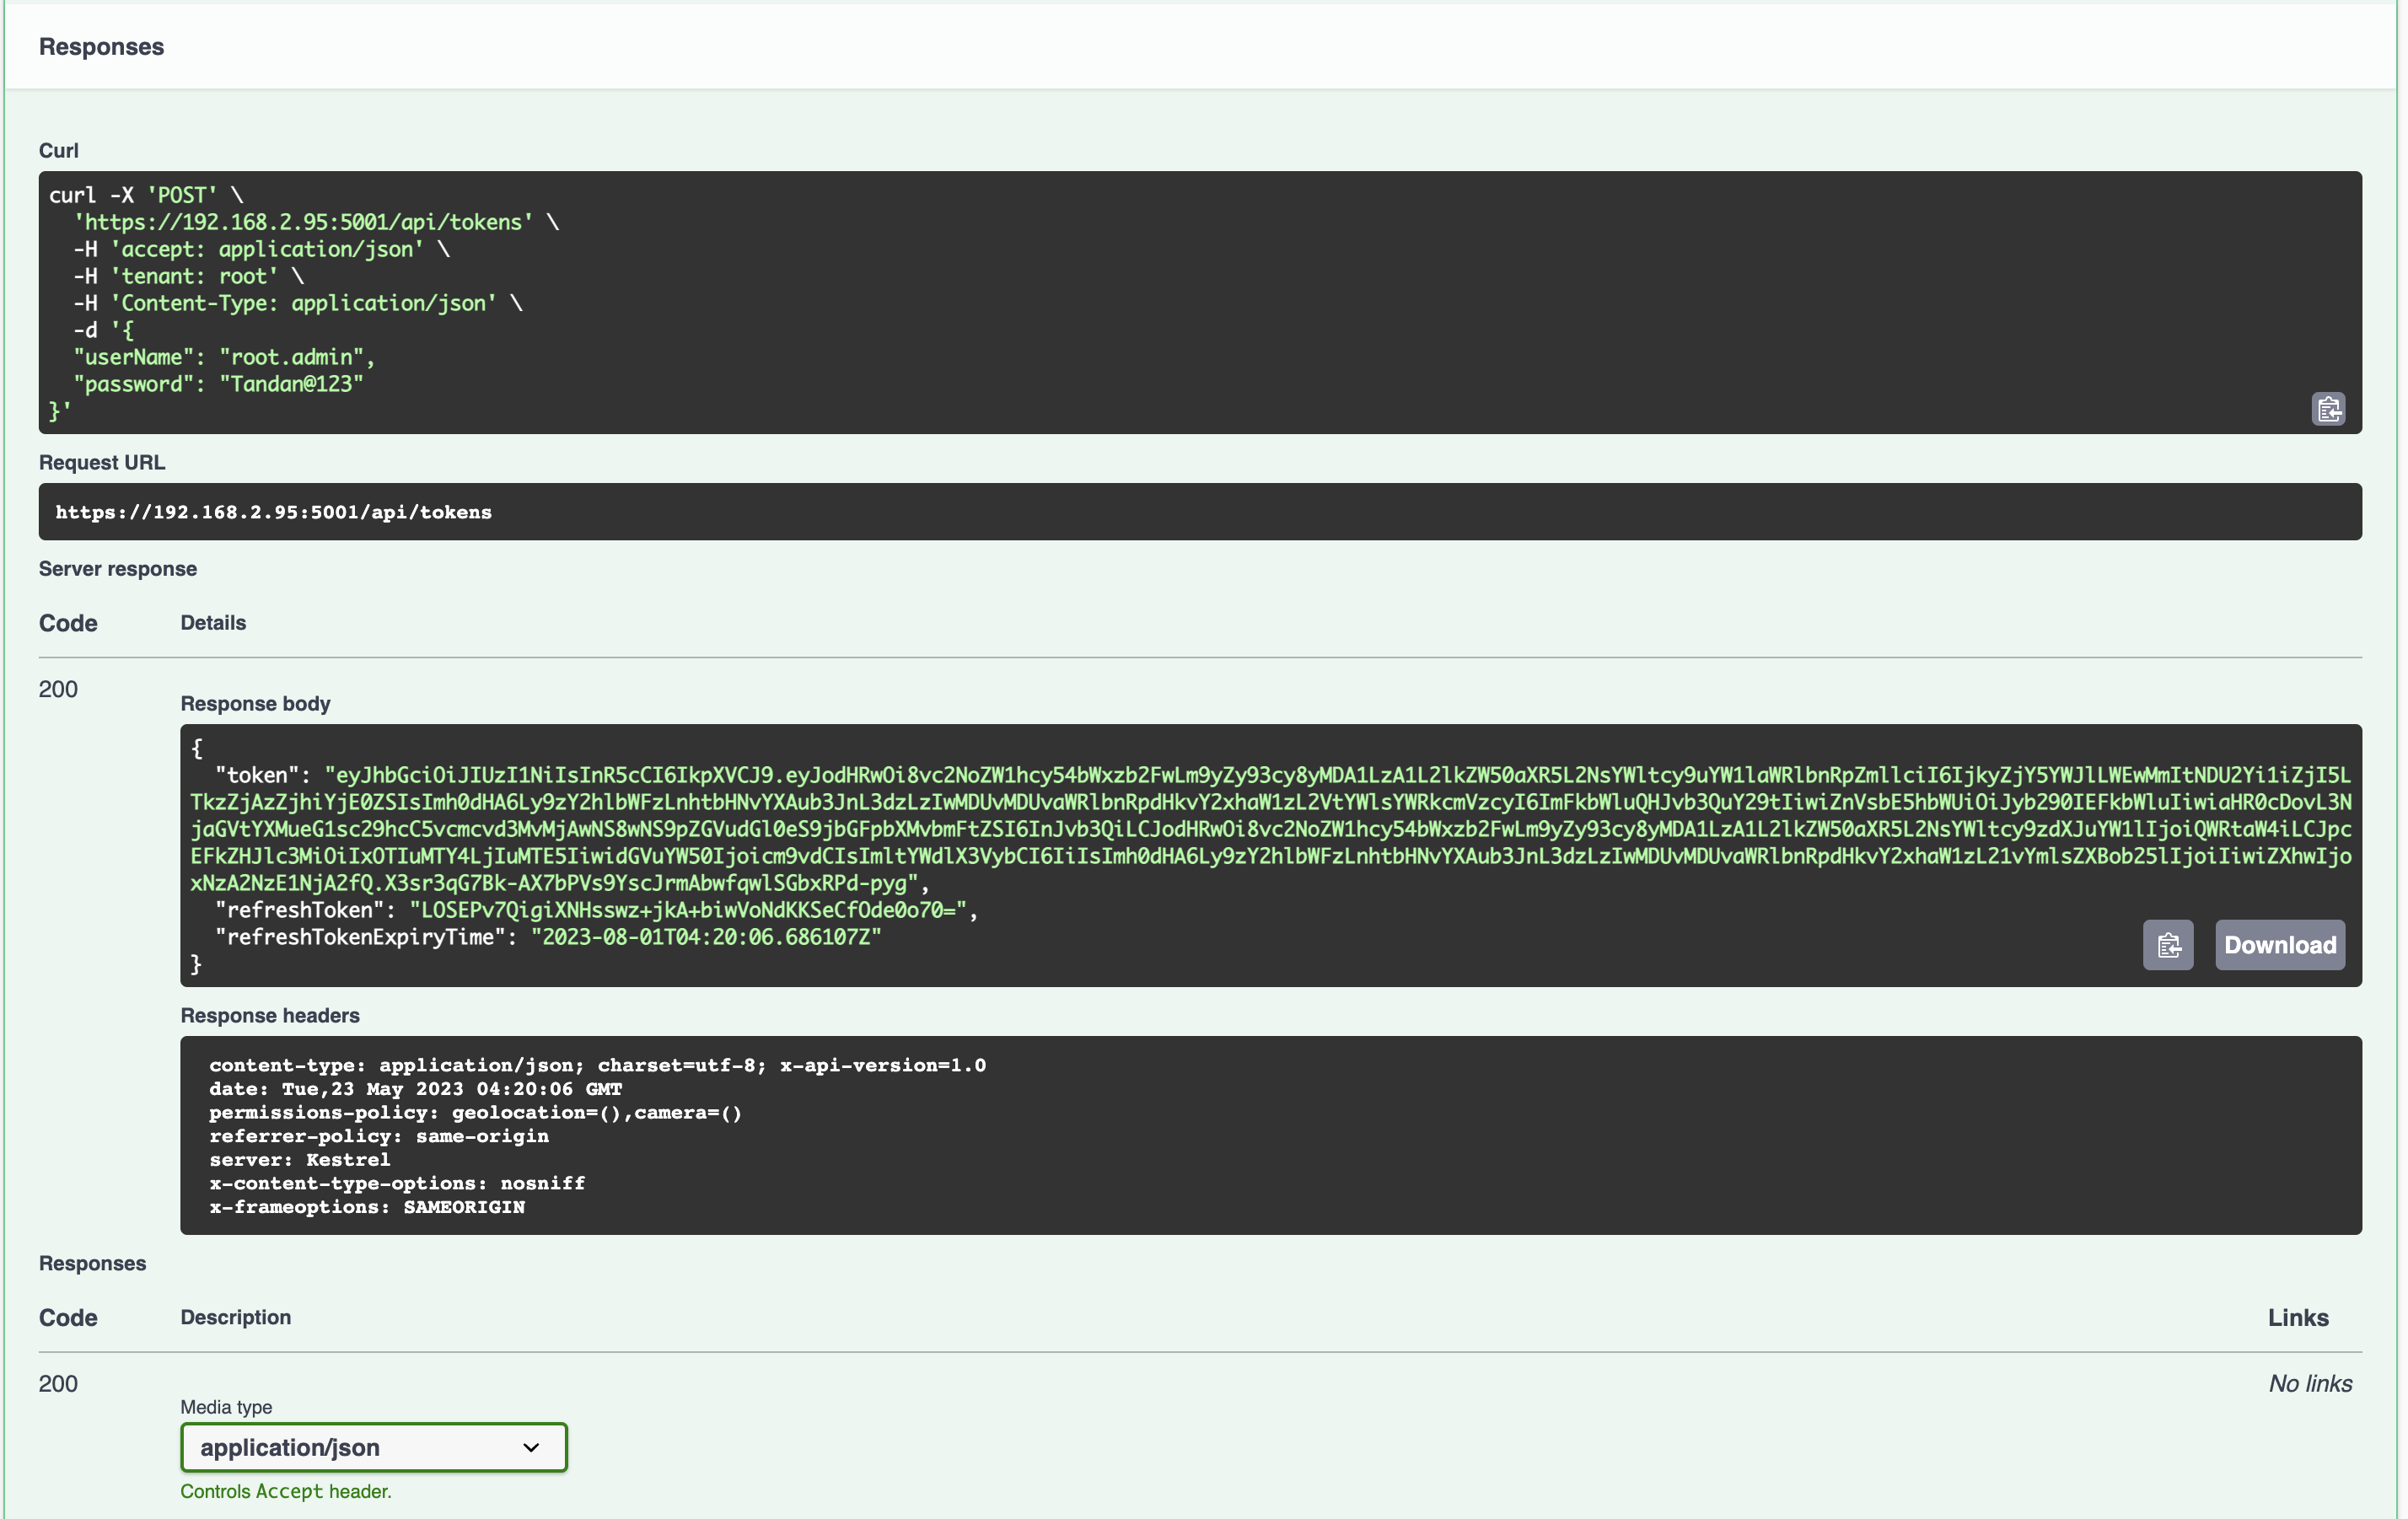Image resolution: width=2408 pixels, height=1519 pixels.
Task: Click the Request URL text box
Action: pyautogui.click(x=273, y=512)
